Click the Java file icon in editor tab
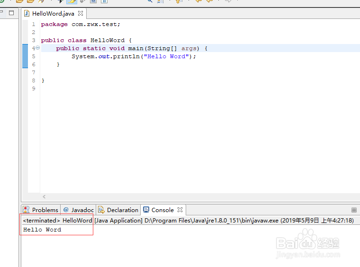This screenshot has width=360, height=267. [27, 13]
